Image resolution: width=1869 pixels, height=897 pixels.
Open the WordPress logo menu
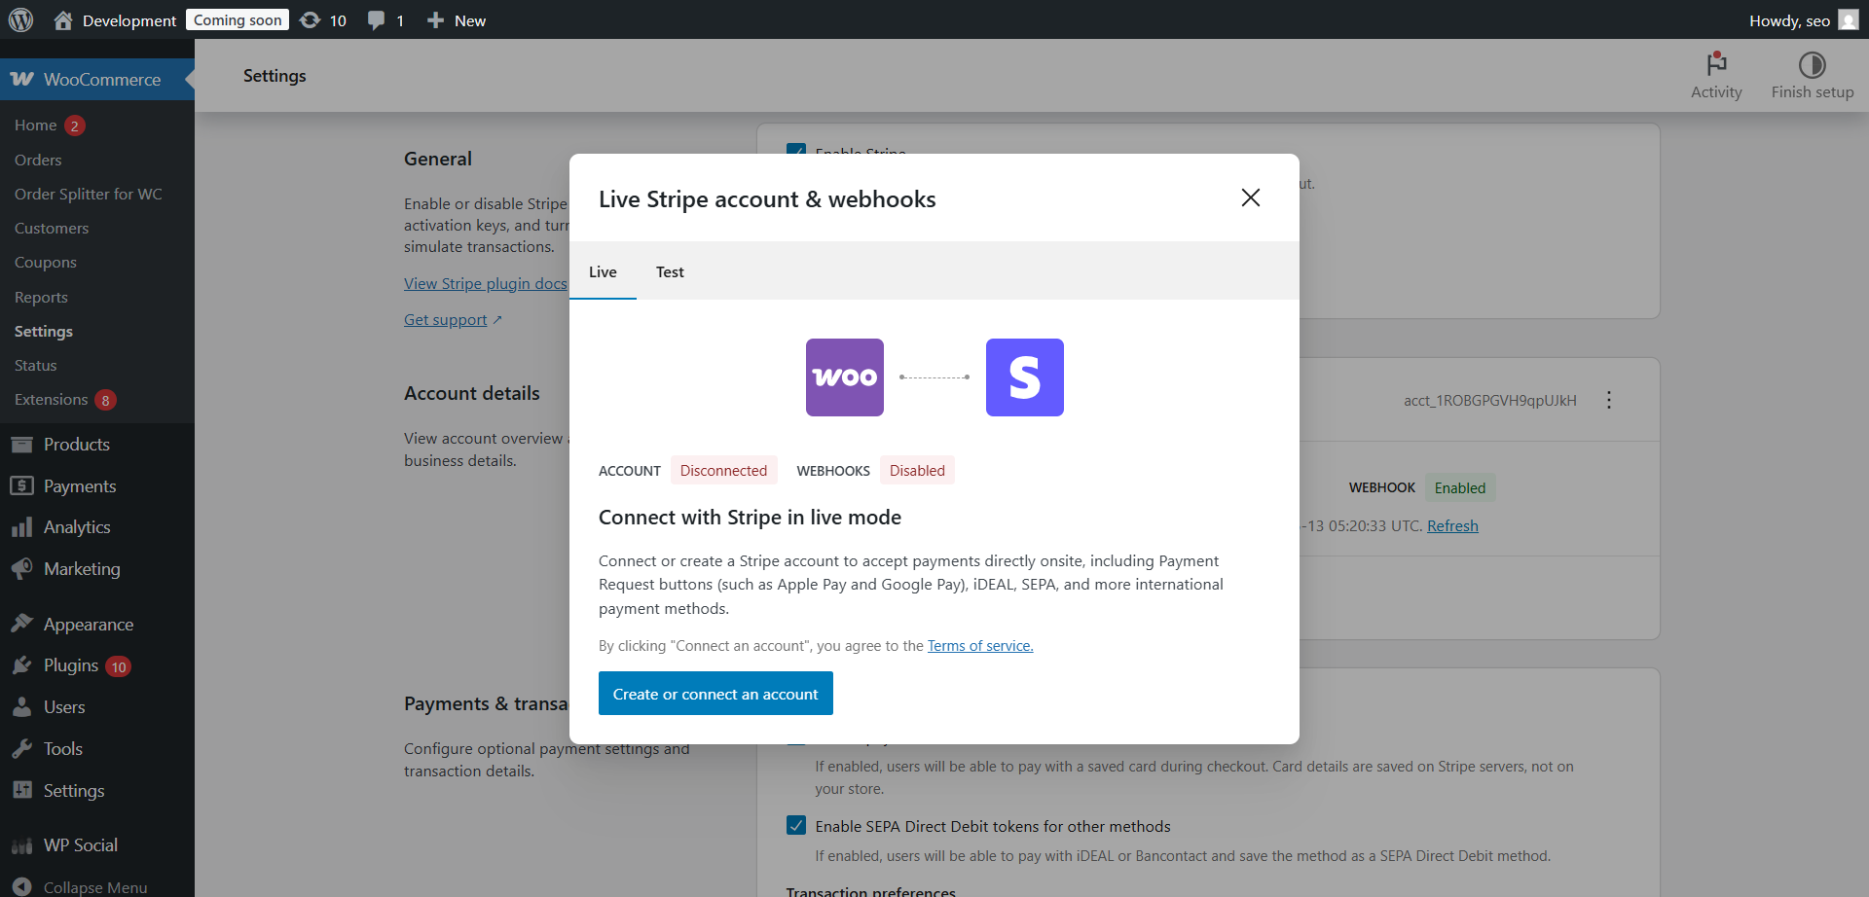pyautogui.click(x=20, y=19)
